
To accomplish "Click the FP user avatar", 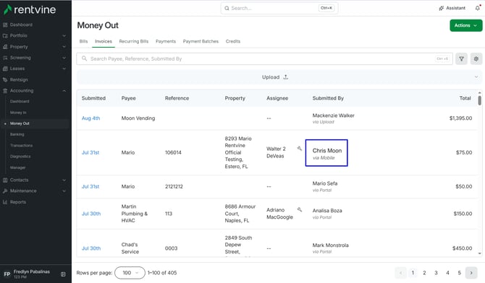I will click(7, 274).
